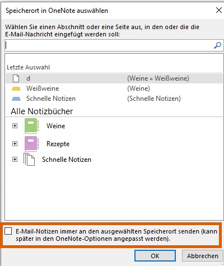Confirm with the OK button

(x=155, y=256)
